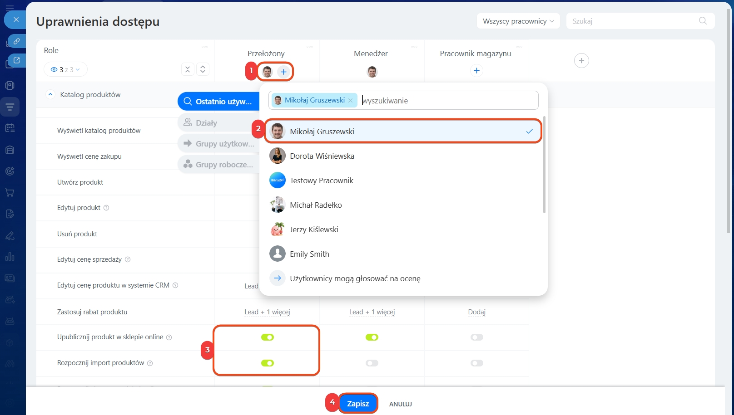Remove the Mikołaj Gruszewski tag from the selector
The image size is (734, 415).
pyautogui.click(x=350, y=101)
